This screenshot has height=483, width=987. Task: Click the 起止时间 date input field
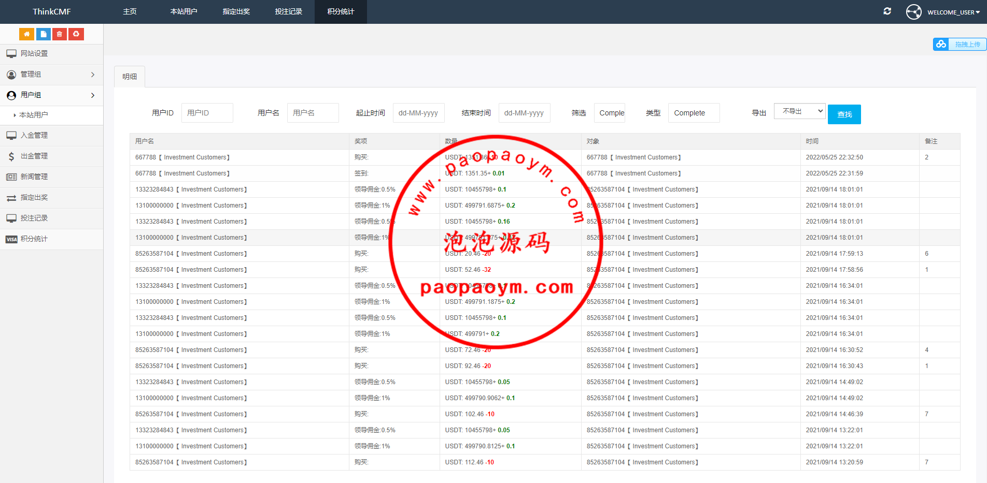tap(418, 113)
